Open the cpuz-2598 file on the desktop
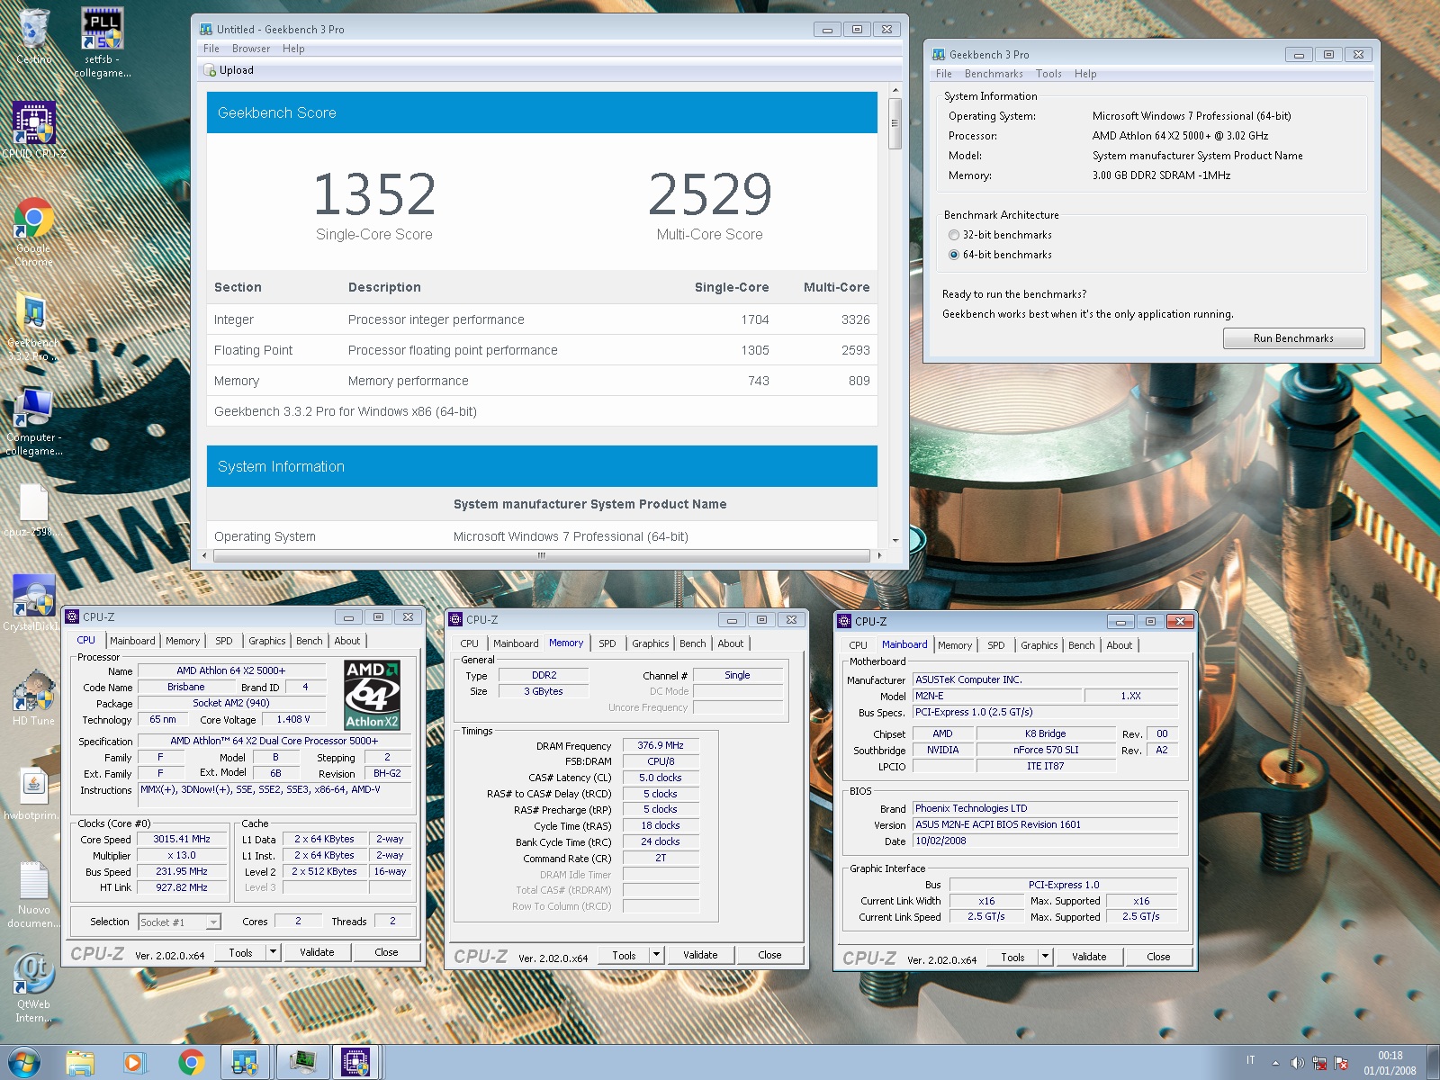This screenshot has width=1440, height=1080. coord(33,510)
